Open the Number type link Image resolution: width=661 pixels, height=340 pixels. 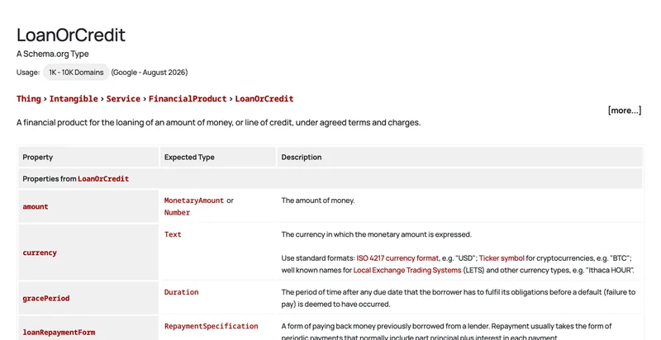click(177, 213)
